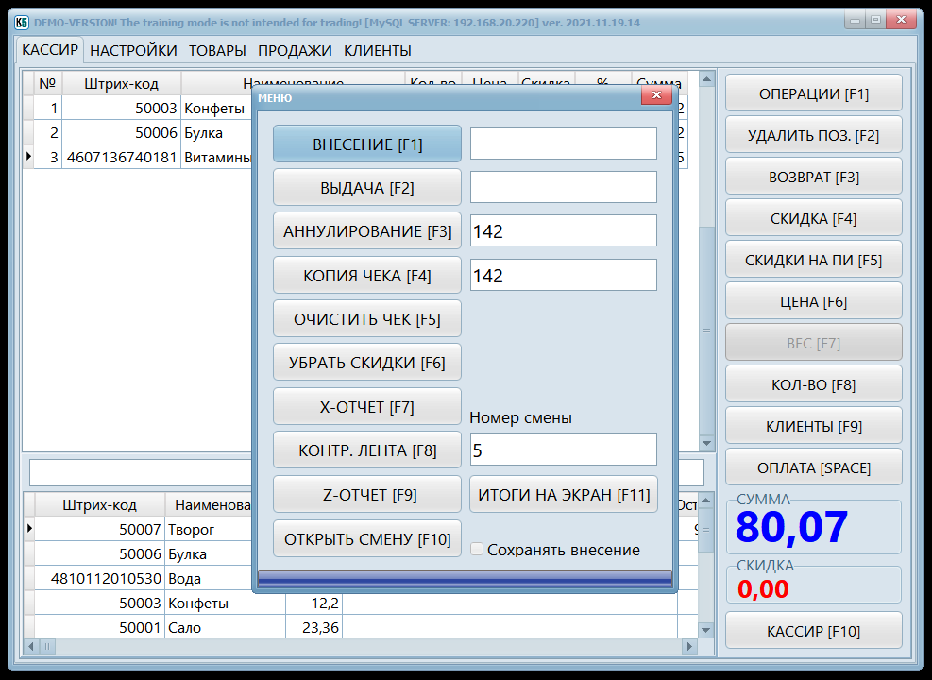Click the Штрих-код header in receipt table
The image size is (932, 680).
(121, 84)
